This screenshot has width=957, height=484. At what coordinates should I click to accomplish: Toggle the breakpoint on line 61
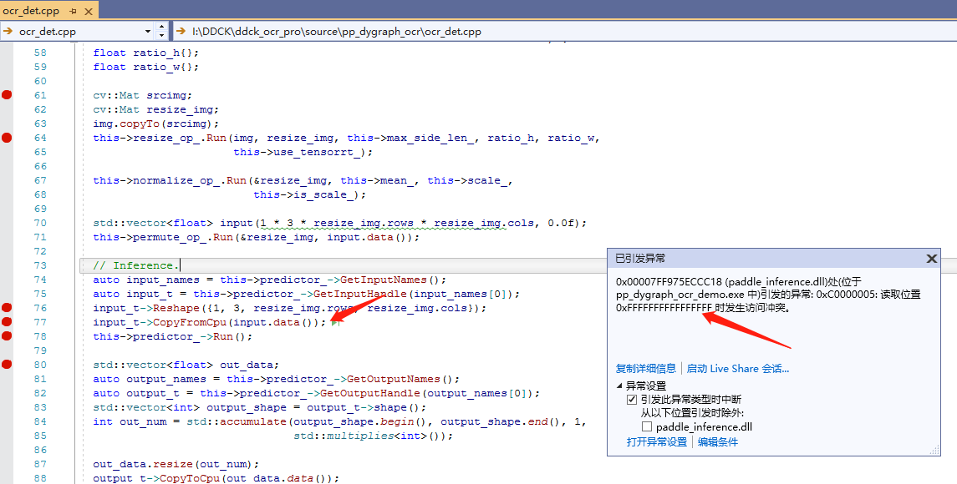pyautogui.click(x=7, y=95)
